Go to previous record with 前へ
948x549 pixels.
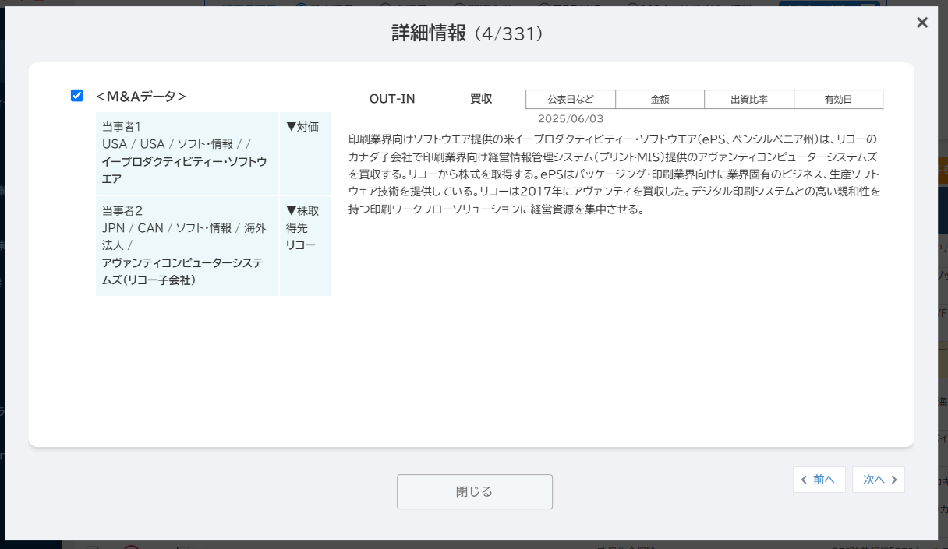coord(819,480)
